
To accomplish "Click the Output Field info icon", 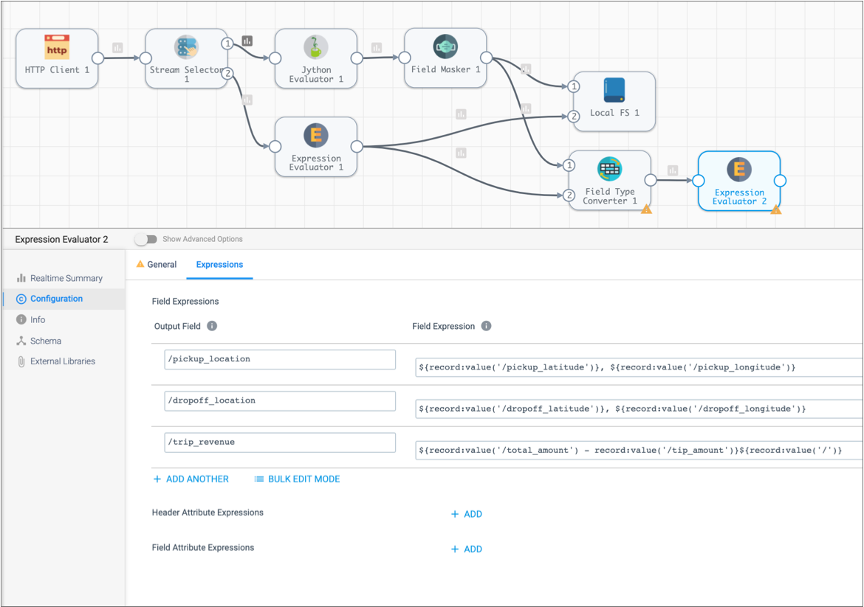I will click(x=212, y=326).
